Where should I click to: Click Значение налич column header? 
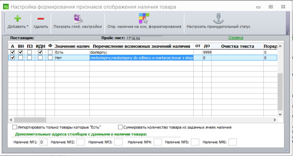pyautogui.click(x=72, y=46)
